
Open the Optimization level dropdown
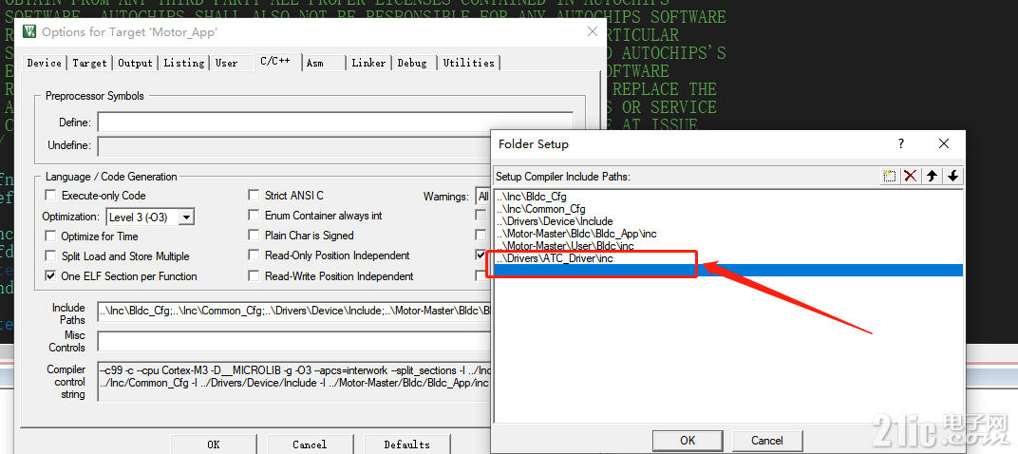pos(186,217)
